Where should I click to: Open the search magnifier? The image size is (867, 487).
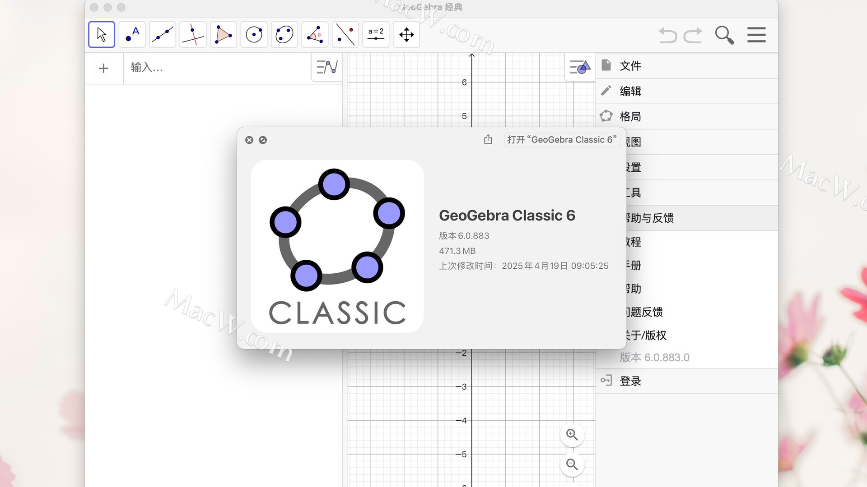[724, 35]
